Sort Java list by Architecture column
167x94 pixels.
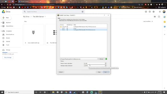(x=70, y=25)
